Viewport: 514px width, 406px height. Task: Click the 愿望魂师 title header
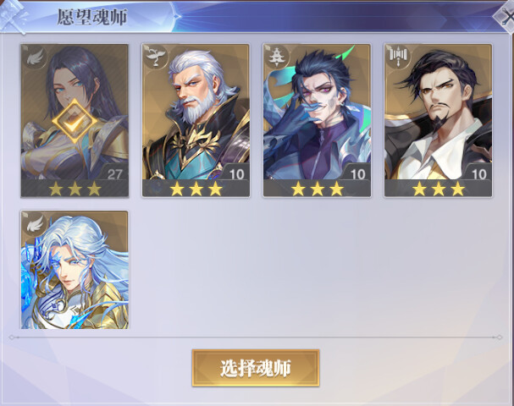coord(92,17)
